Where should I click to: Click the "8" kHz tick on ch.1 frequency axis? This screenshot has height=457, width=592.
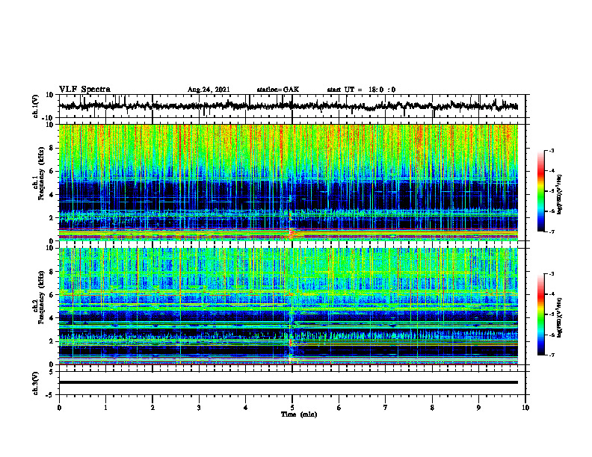pos(52,148)
